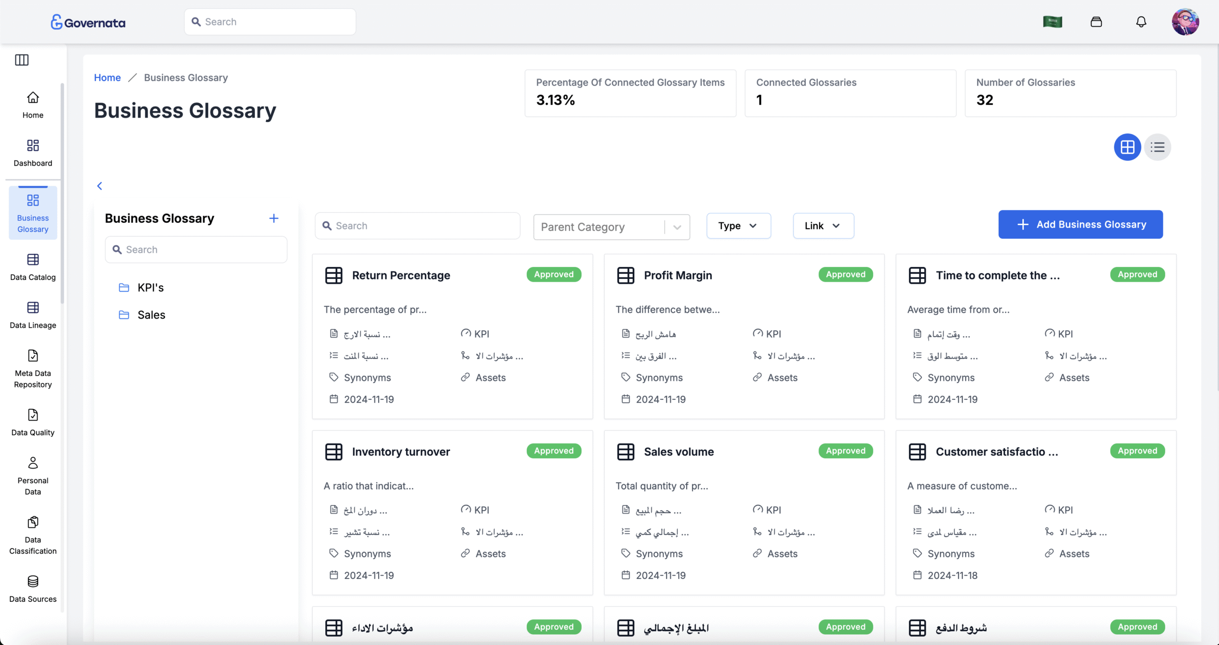This screenshot has width=1219, height=645.
Task: Switch language via Saudi flag icon
Action: click(1052, 22)
